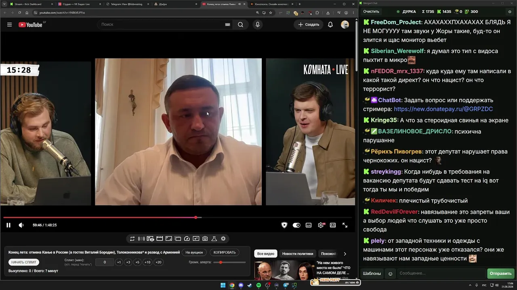Screen dimensions: 517x290
Task: Add +1 minute to split
Action: point(119,262)
